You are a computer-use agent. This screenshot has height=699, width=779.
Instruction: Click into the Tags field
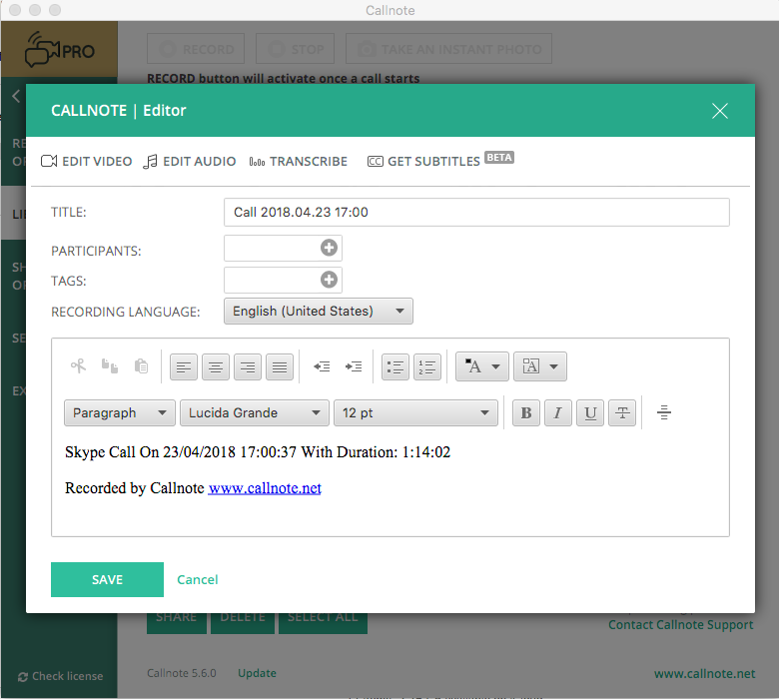(x=283, y=280)
